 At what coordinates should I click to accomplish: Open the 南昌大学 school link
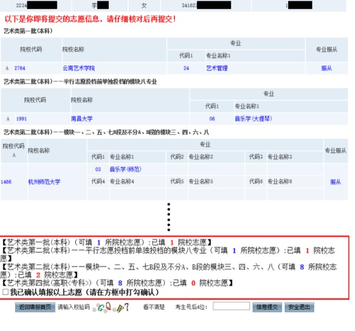[81, 119]
